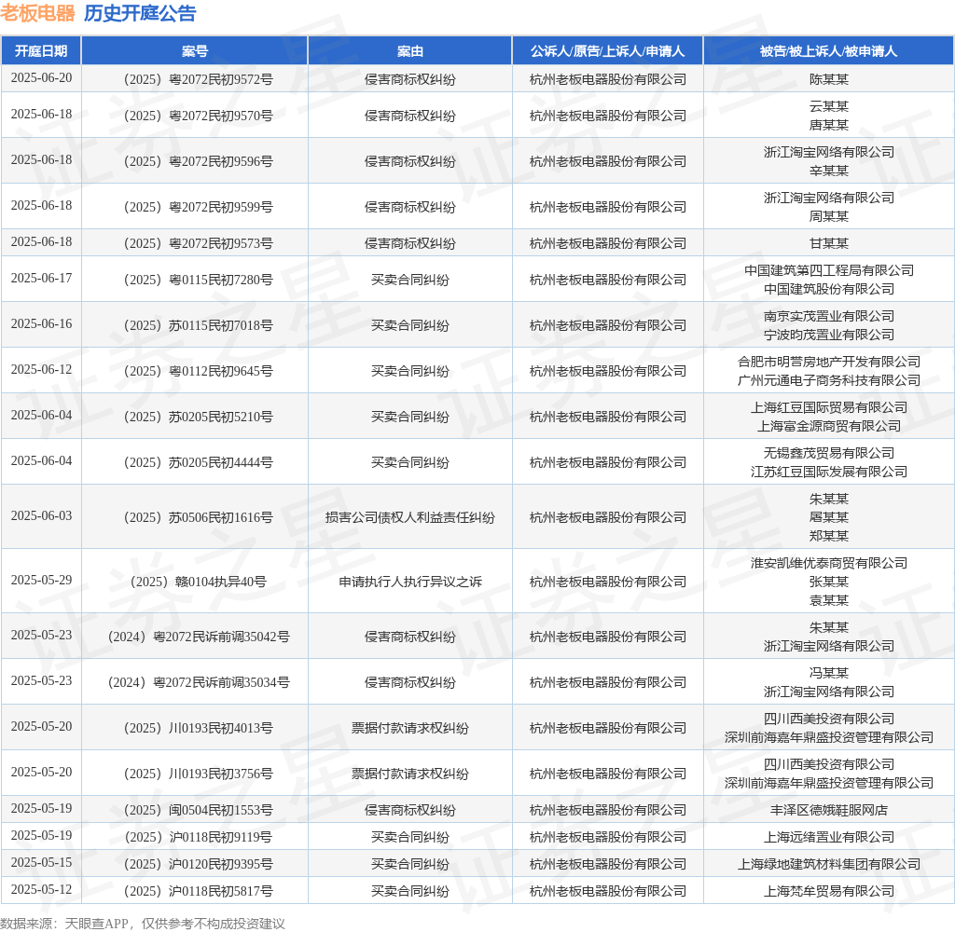This screenshot has height=932, width=955.
Task: Click case number 苏0506民初1616号
Action: tap(198, 517)
